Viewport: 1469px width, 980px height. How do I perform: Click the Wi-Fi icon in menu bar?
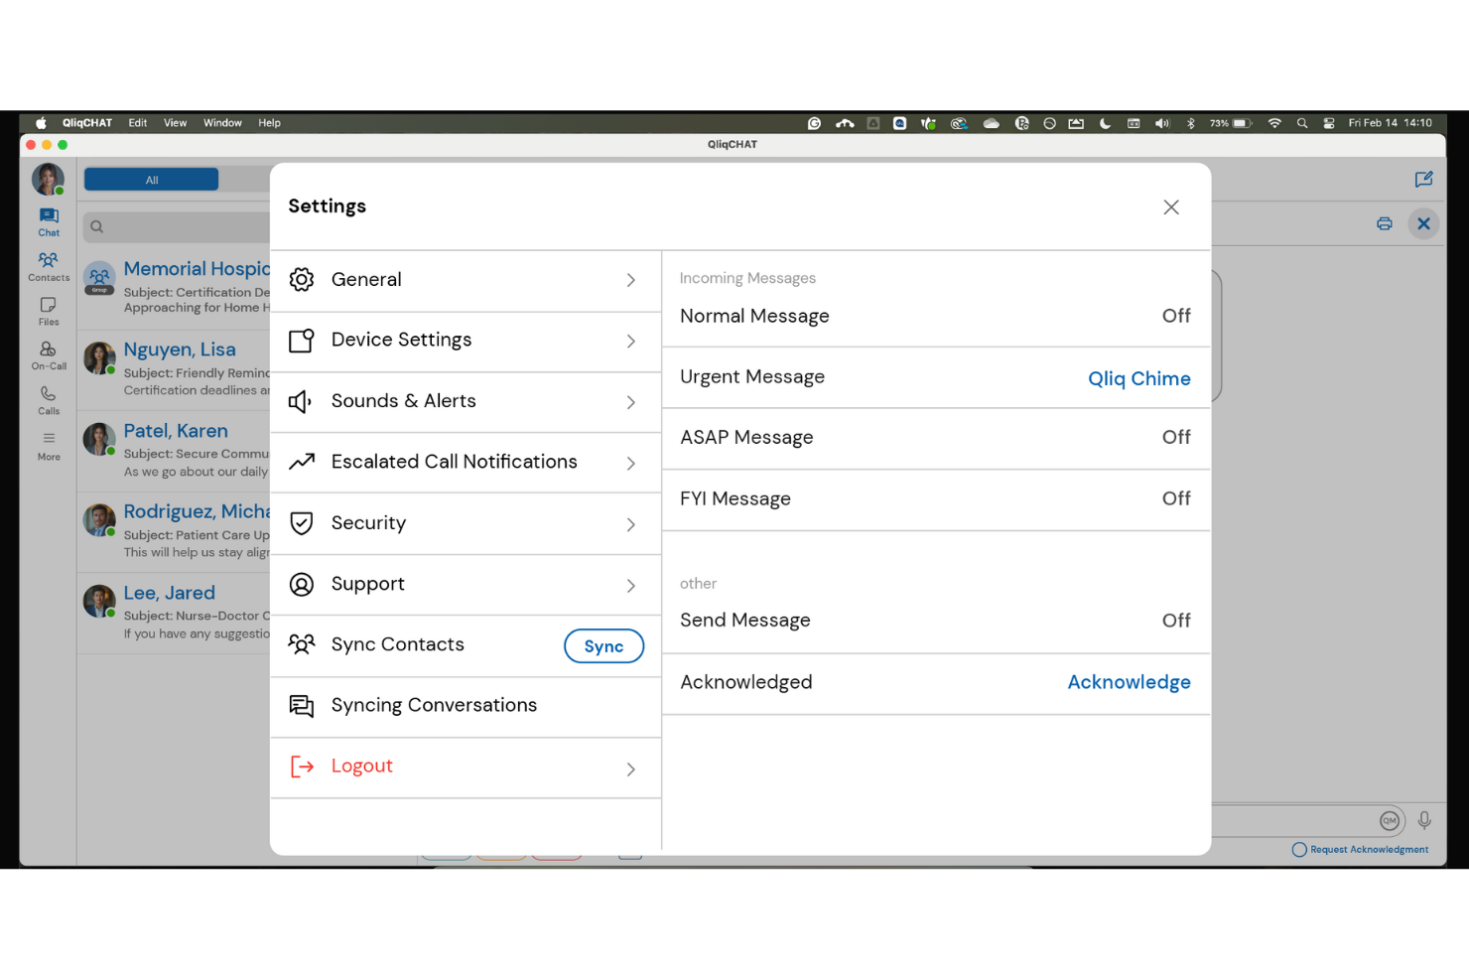click(x=1274, y=123)
